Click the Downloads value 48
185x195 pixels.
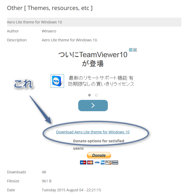click(44, 172)
